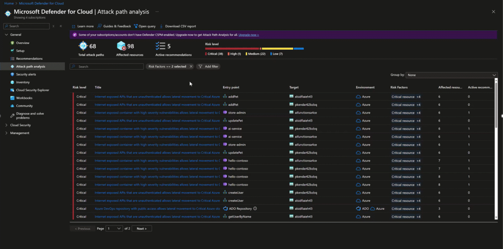This screenshot has height=249, width=503.
Task: Remove the Risk Factors filter with X
Action: 191,66
